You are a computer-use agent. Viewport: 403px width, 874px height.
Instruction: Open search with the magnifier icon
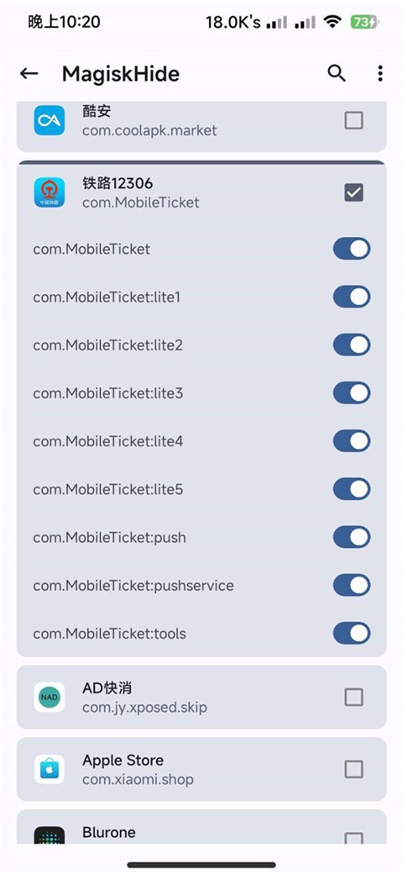pos(336,73)
